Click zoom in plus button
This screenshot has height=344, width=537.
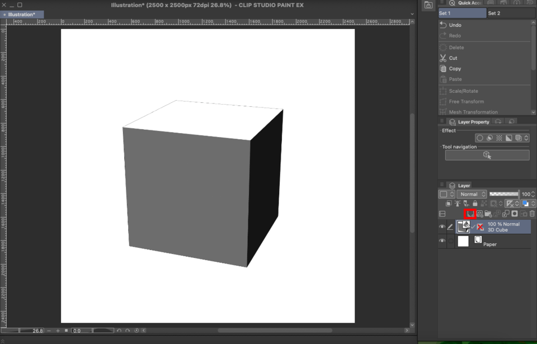click(x=58, y=331)
